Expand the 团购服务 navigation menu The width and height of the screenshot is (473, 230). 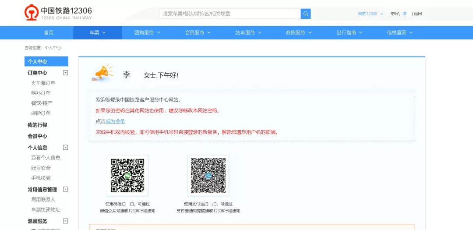(147, 32)
